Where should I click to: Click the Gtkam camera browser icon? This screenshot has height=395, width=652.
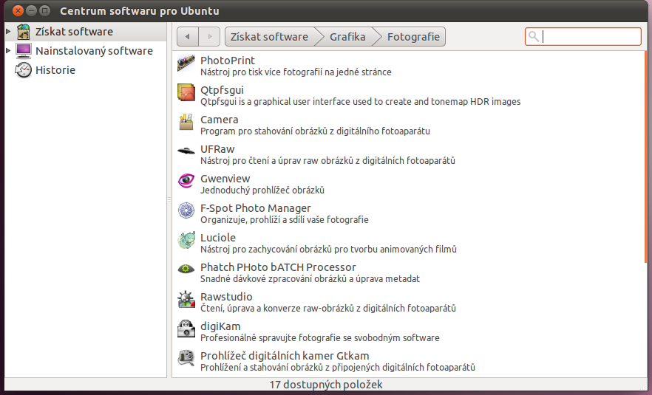[186, 358]
